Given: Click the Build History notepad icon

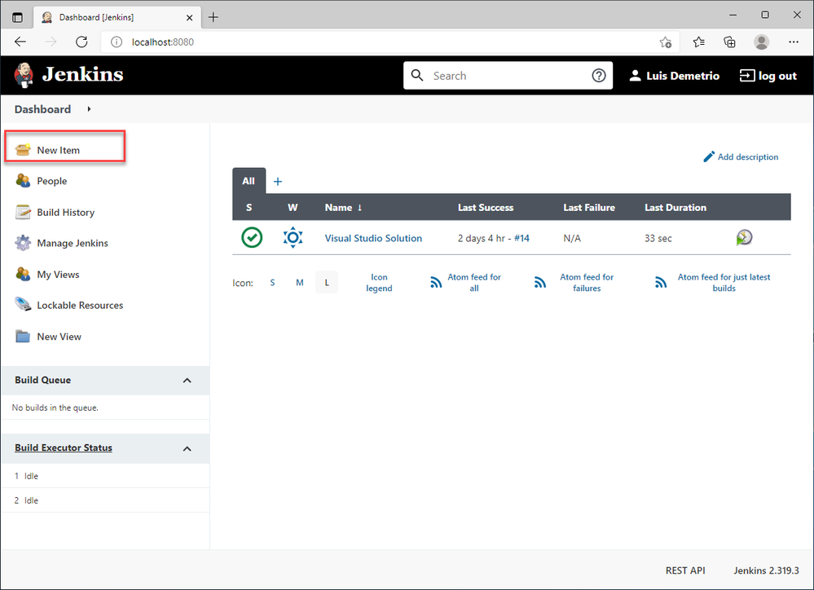Looking at the screenshot, I should [23, 212].
